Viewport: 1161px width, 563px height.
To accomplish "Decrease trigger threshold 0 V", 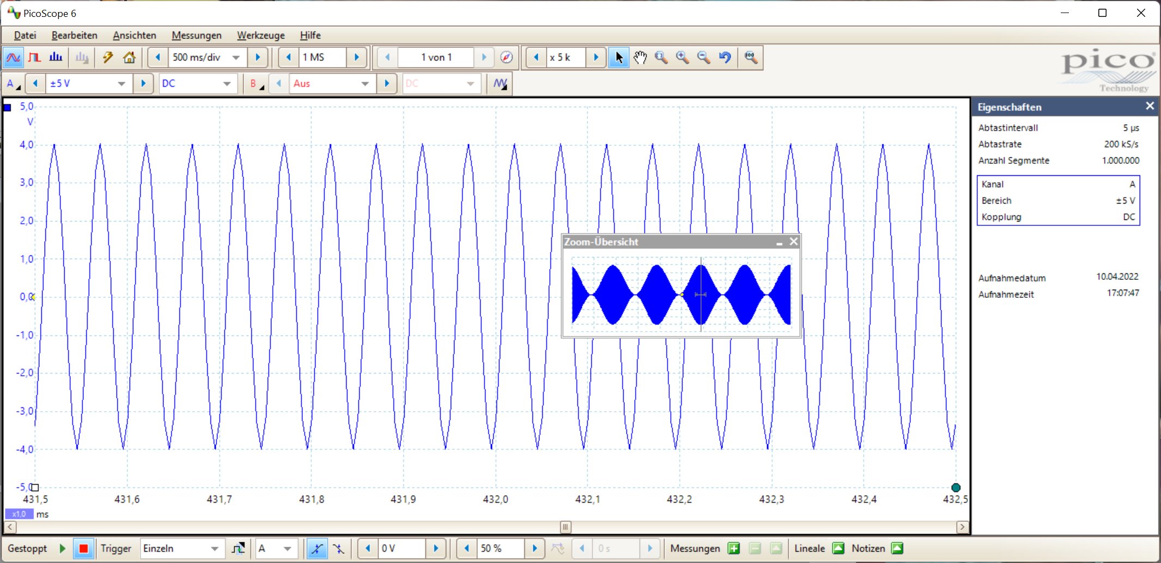I will pyautogui.click(x=368, y=548).
